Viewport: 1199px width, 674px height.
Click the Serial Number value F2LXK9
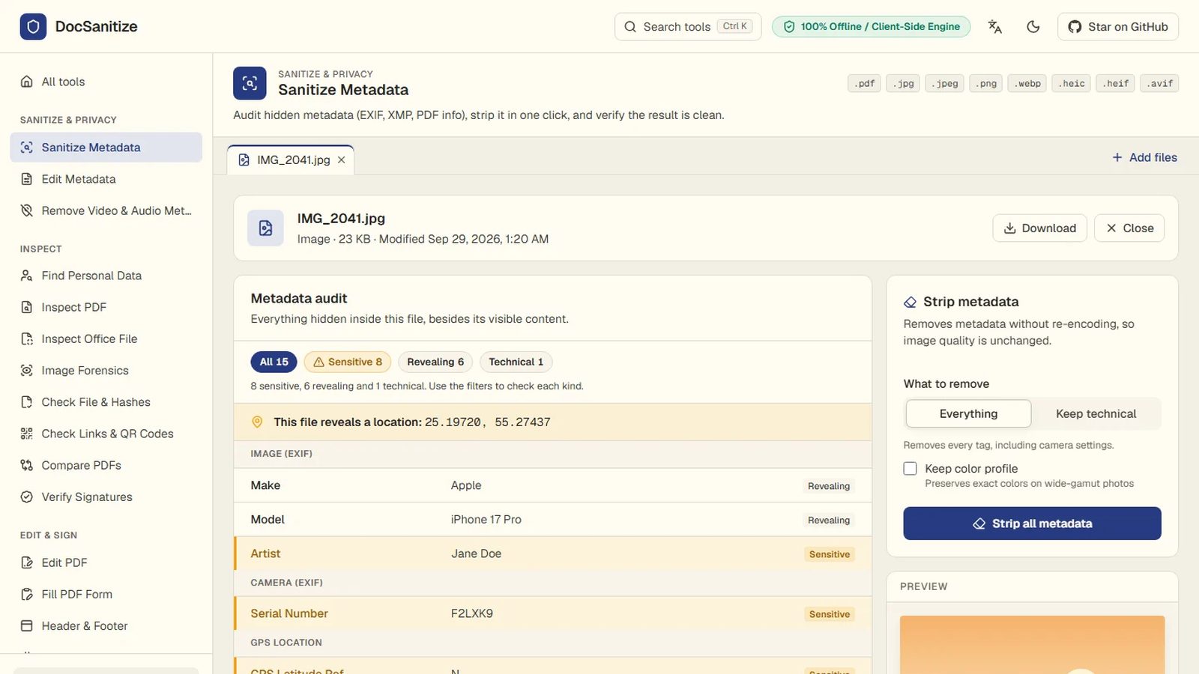pyautogui.click(x=472, y=613)
